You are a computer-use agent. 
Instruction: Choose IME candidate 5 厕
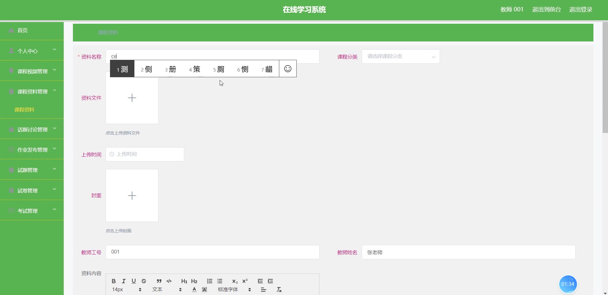[219, 69]
